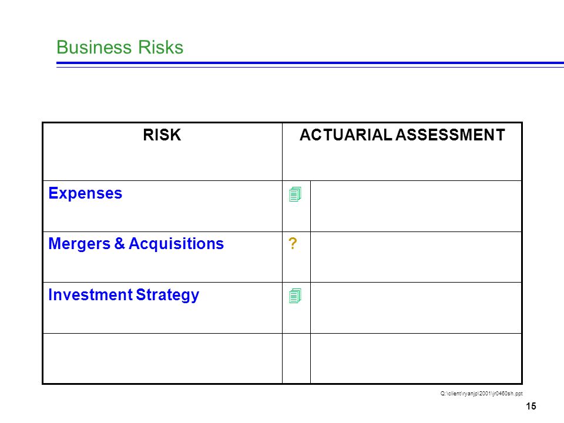Click the document icon in Expenses row
This screenshot has height=423, width=564.
tap(295, 194)
